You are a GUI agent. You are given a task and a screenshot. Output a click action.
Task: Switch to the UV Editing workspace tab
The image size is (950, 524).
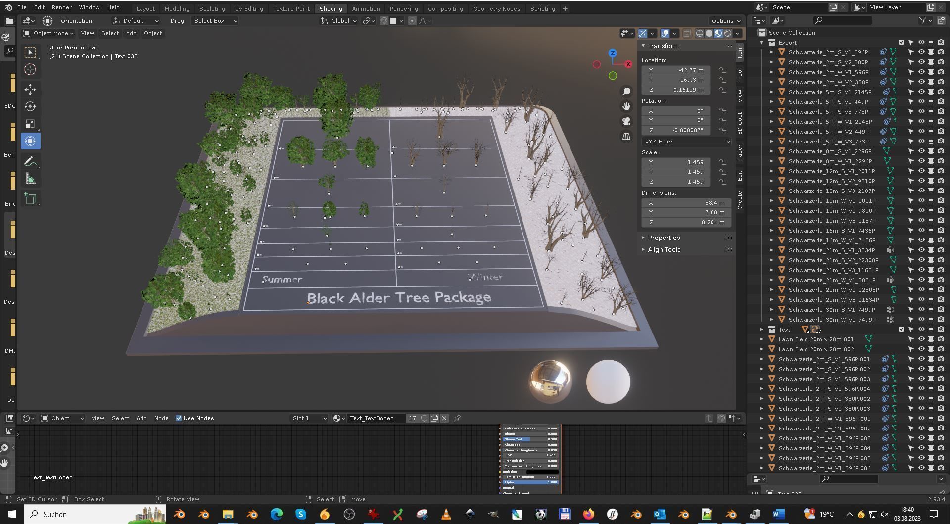[x=249, y=9]
